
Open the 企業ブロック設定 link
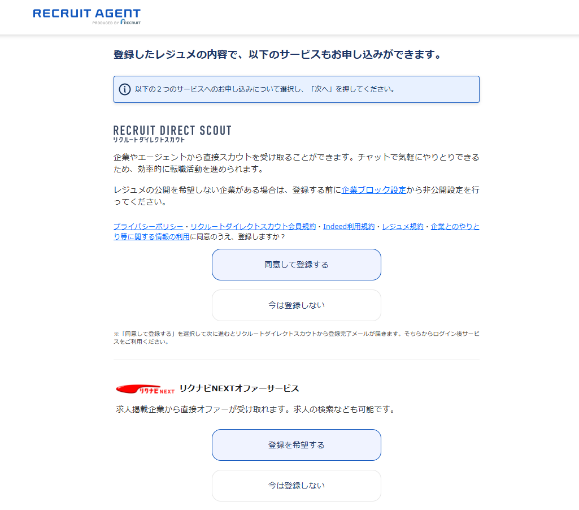click(x=374, y=190)
